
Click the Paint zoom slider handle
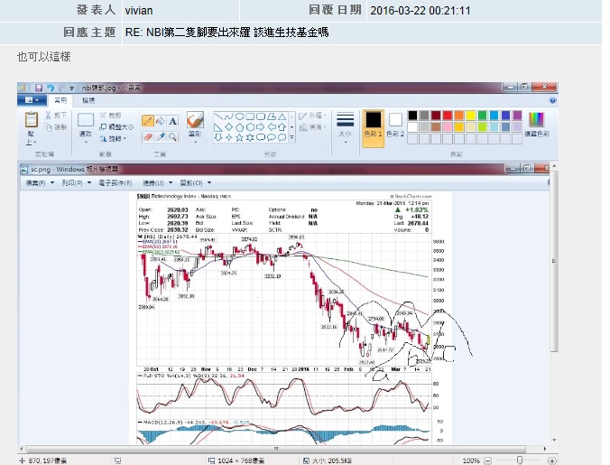pos(520,460)
